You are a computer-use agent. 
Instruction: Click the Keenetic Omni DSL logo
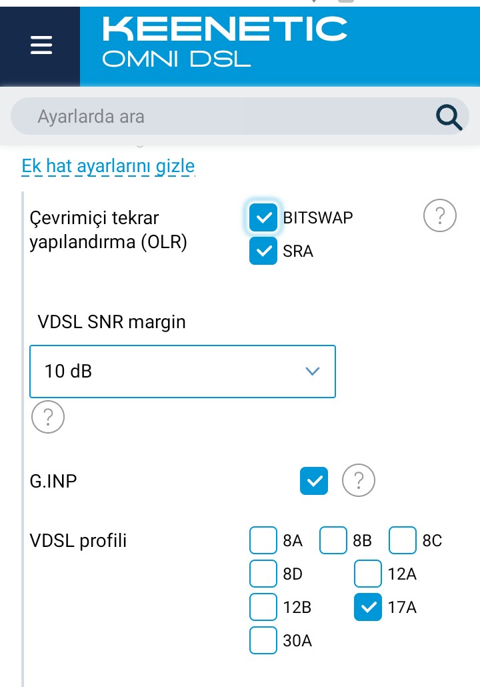point(225,42)
